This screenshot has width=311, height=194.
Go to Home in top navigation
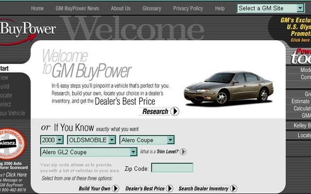tap(37, 9)
